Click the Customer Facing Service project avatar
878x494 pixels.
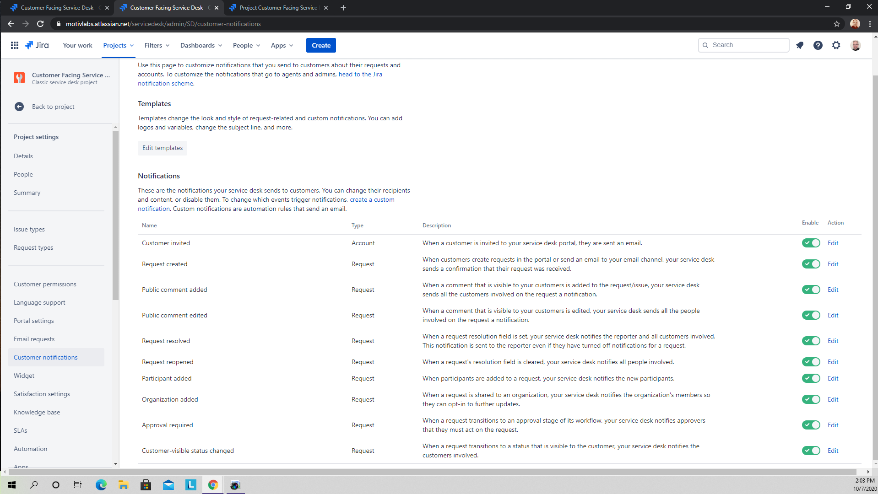click(19, 78)
